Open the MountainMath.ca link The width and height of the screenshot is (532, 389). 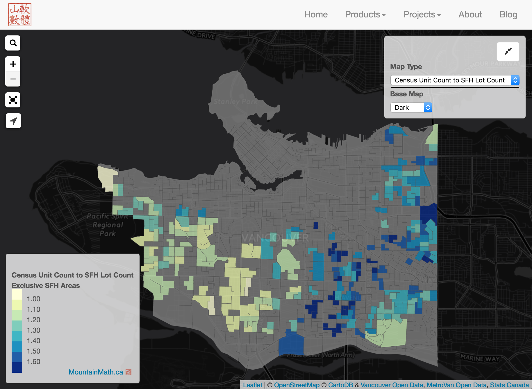[96, 372]
